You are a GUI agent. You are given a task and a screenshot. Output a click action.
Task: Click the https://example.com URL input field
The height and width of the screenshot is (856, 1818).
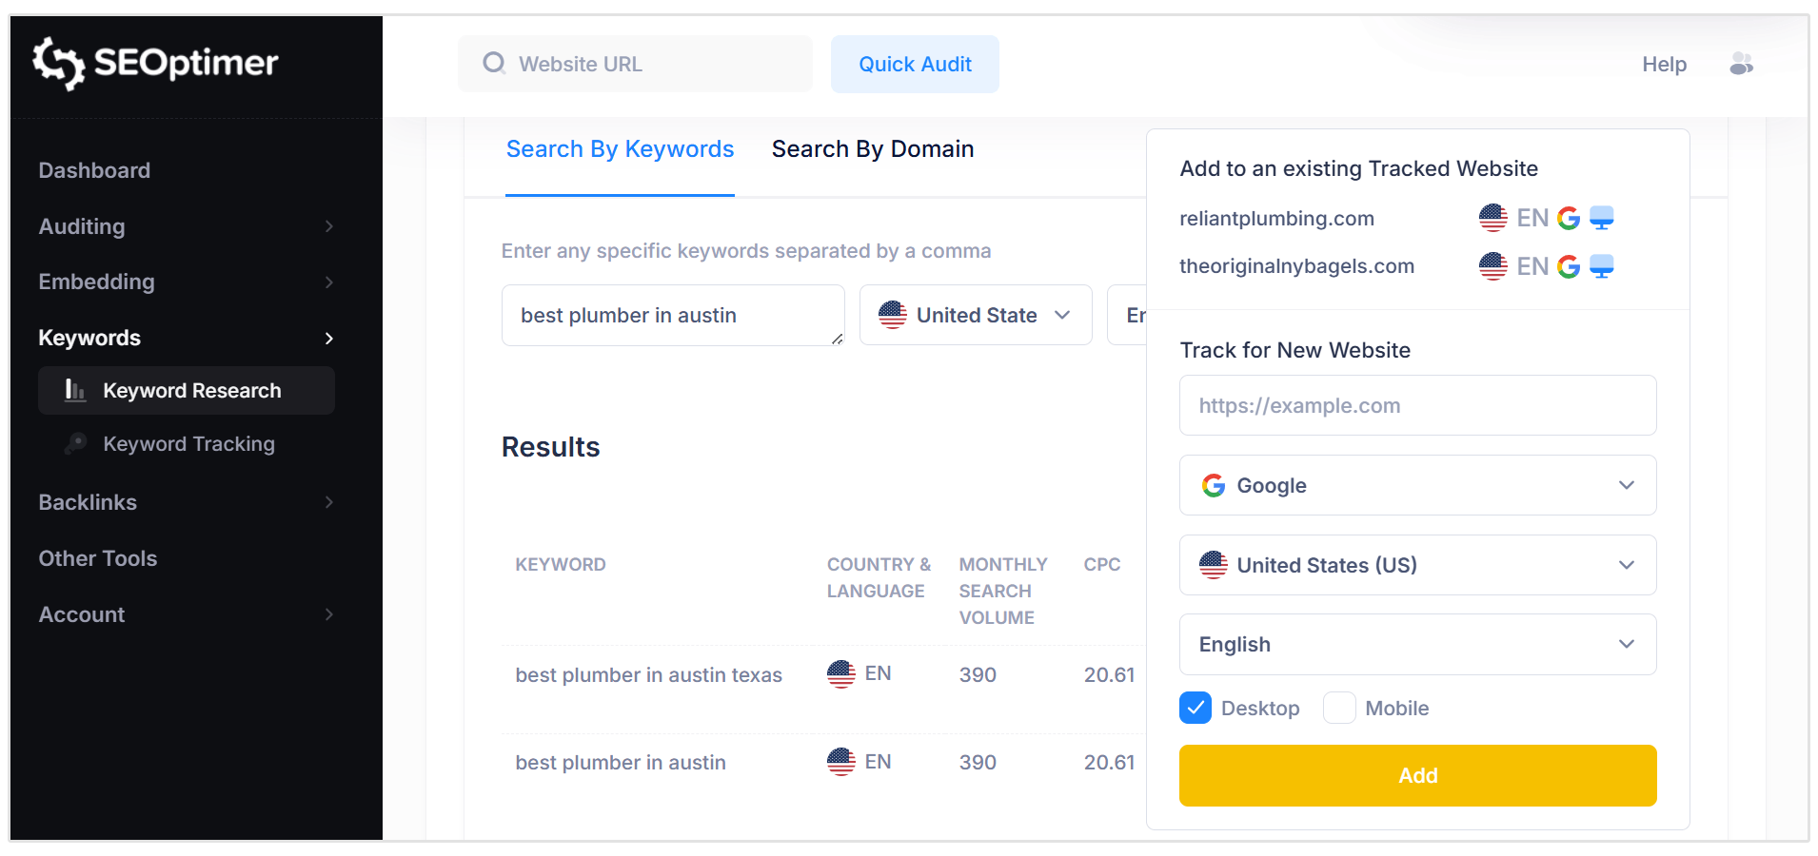tap(1417, 405)
